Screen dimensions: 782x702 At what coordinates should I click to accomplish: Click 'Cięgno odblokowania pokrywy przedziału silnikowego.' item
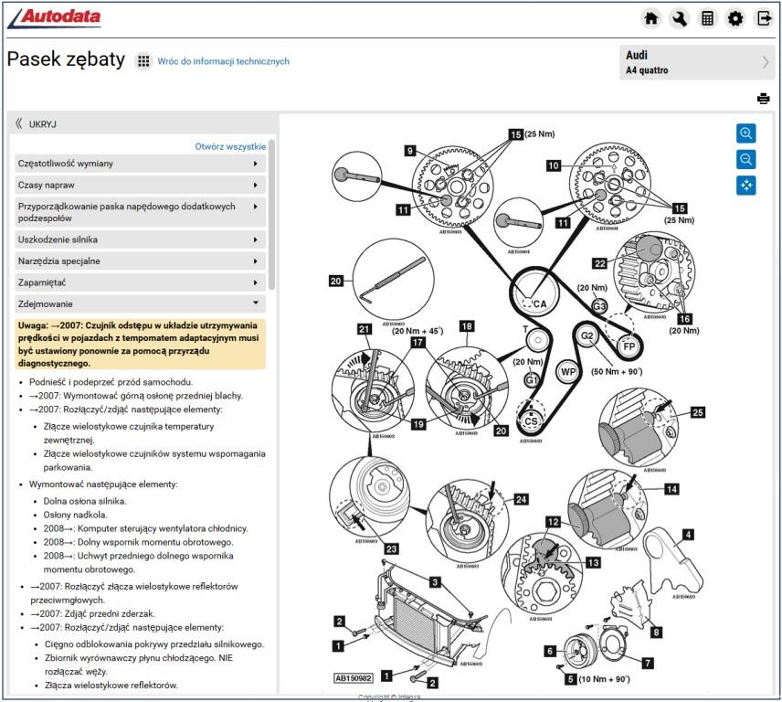(x=154, y=644)
